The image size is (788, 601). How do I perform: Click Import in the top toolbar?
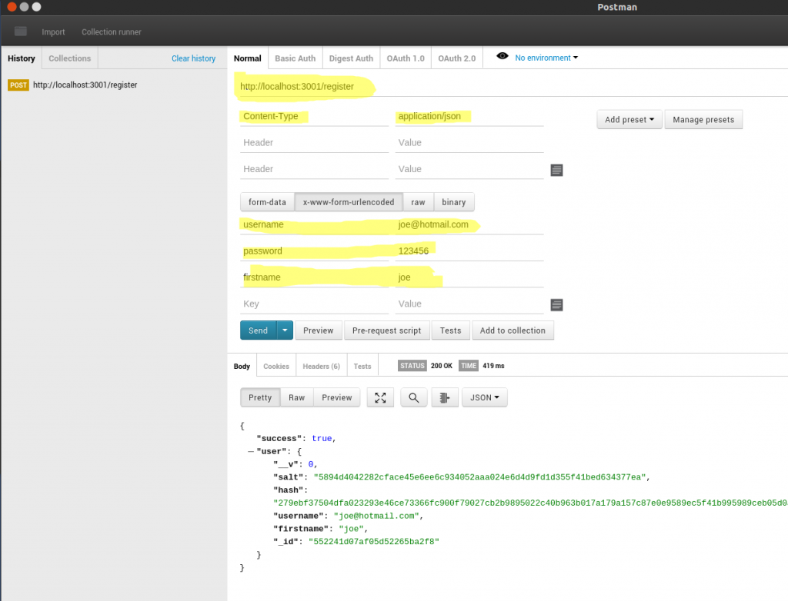click(x=53, y=32)
